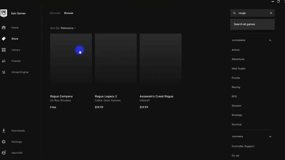
Task: Click the Rogue Legacy 2 title
Action: (x=106, y=96)
